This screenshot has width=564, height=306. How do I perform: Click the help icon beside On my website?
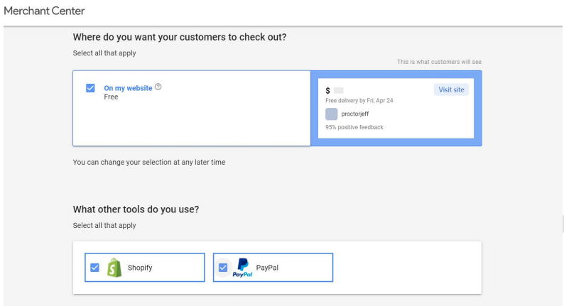click(x=158, y=87)
